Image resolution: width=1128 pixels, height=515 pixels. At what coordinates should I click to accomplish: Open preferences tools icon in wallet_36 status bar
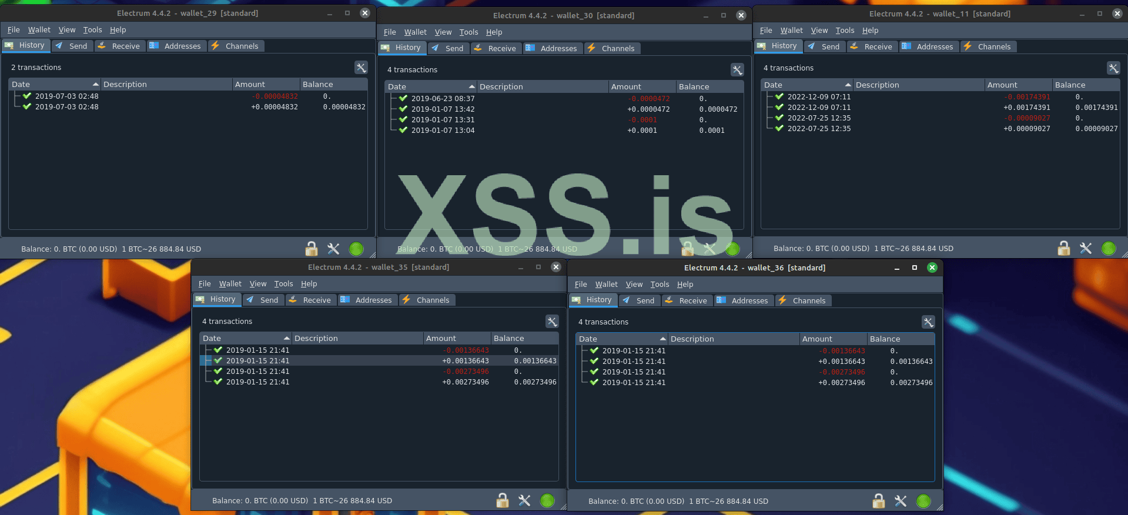pos(901,501)
